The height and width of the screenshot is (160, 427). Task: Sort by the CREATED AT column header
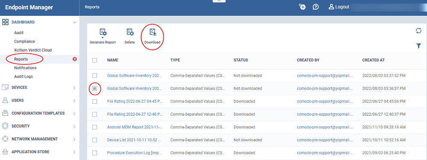click(x=373, y=60)
